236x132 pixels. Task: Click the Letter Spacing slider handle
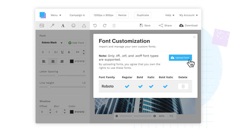(56, 76)
